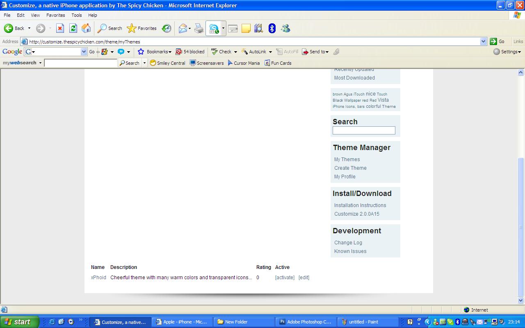Open the View menu
The image size is (525, 328).
coord(35,15)
